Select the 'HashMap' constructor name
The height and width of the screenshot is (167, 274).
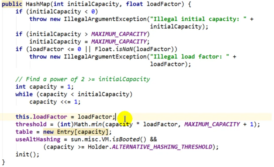(x=38, y=4)
